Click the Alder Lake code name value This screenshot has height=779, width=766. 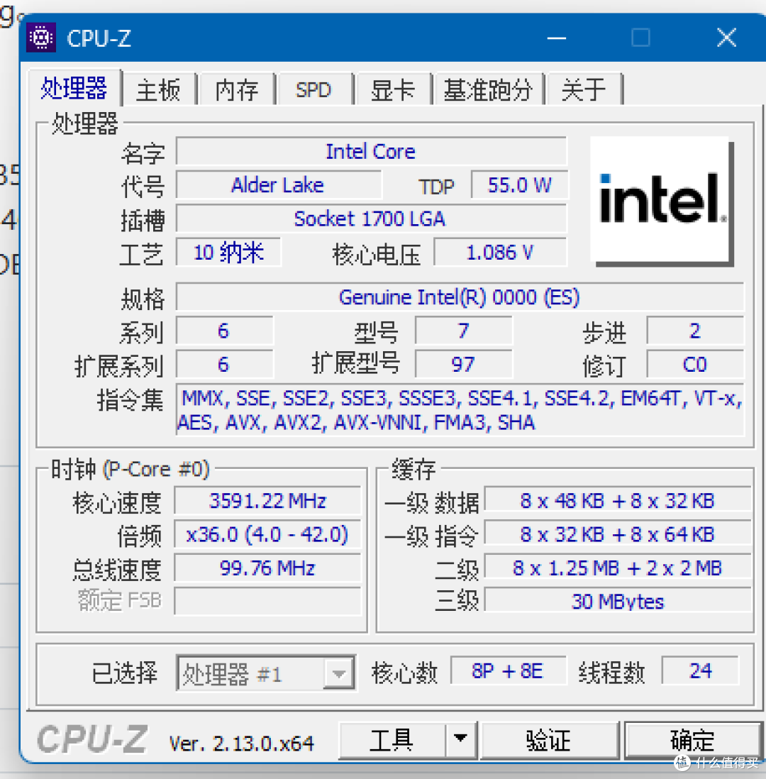tap(278, 184)
